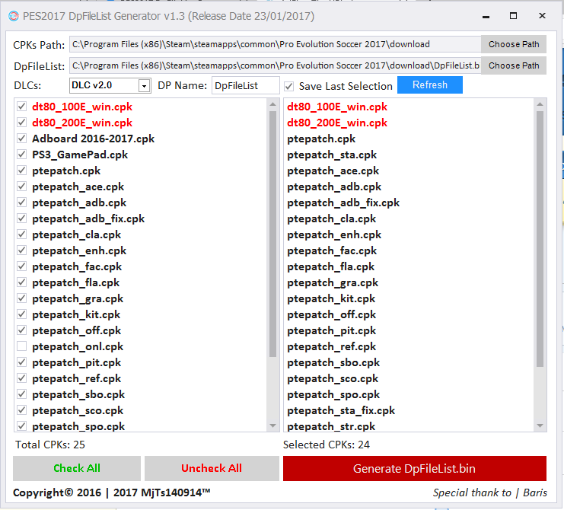Click the Total CPKs: 25 label
564x510 pixels.
50,445
